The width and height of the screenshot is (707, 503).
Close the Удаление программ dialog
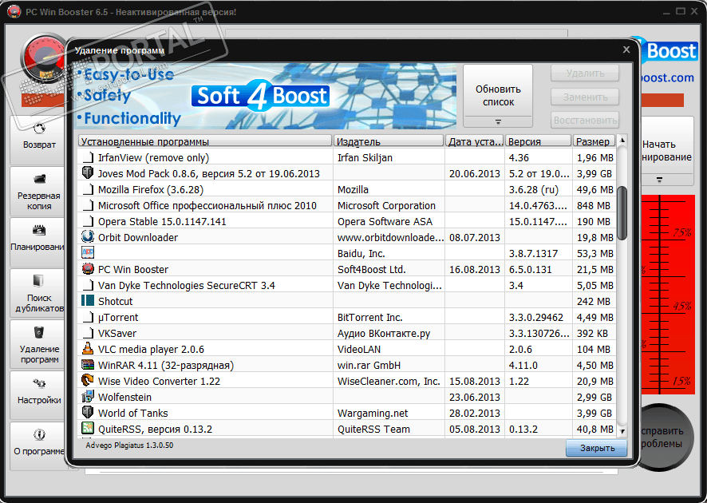(626, 50)
